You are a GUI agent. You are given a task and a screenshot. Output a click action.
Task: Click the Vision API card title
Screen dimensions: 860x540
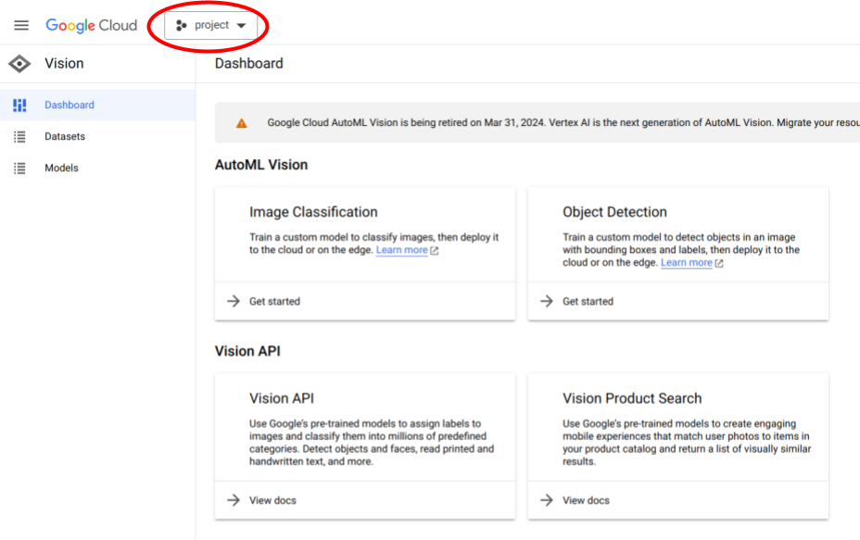(x=282, y=398)
